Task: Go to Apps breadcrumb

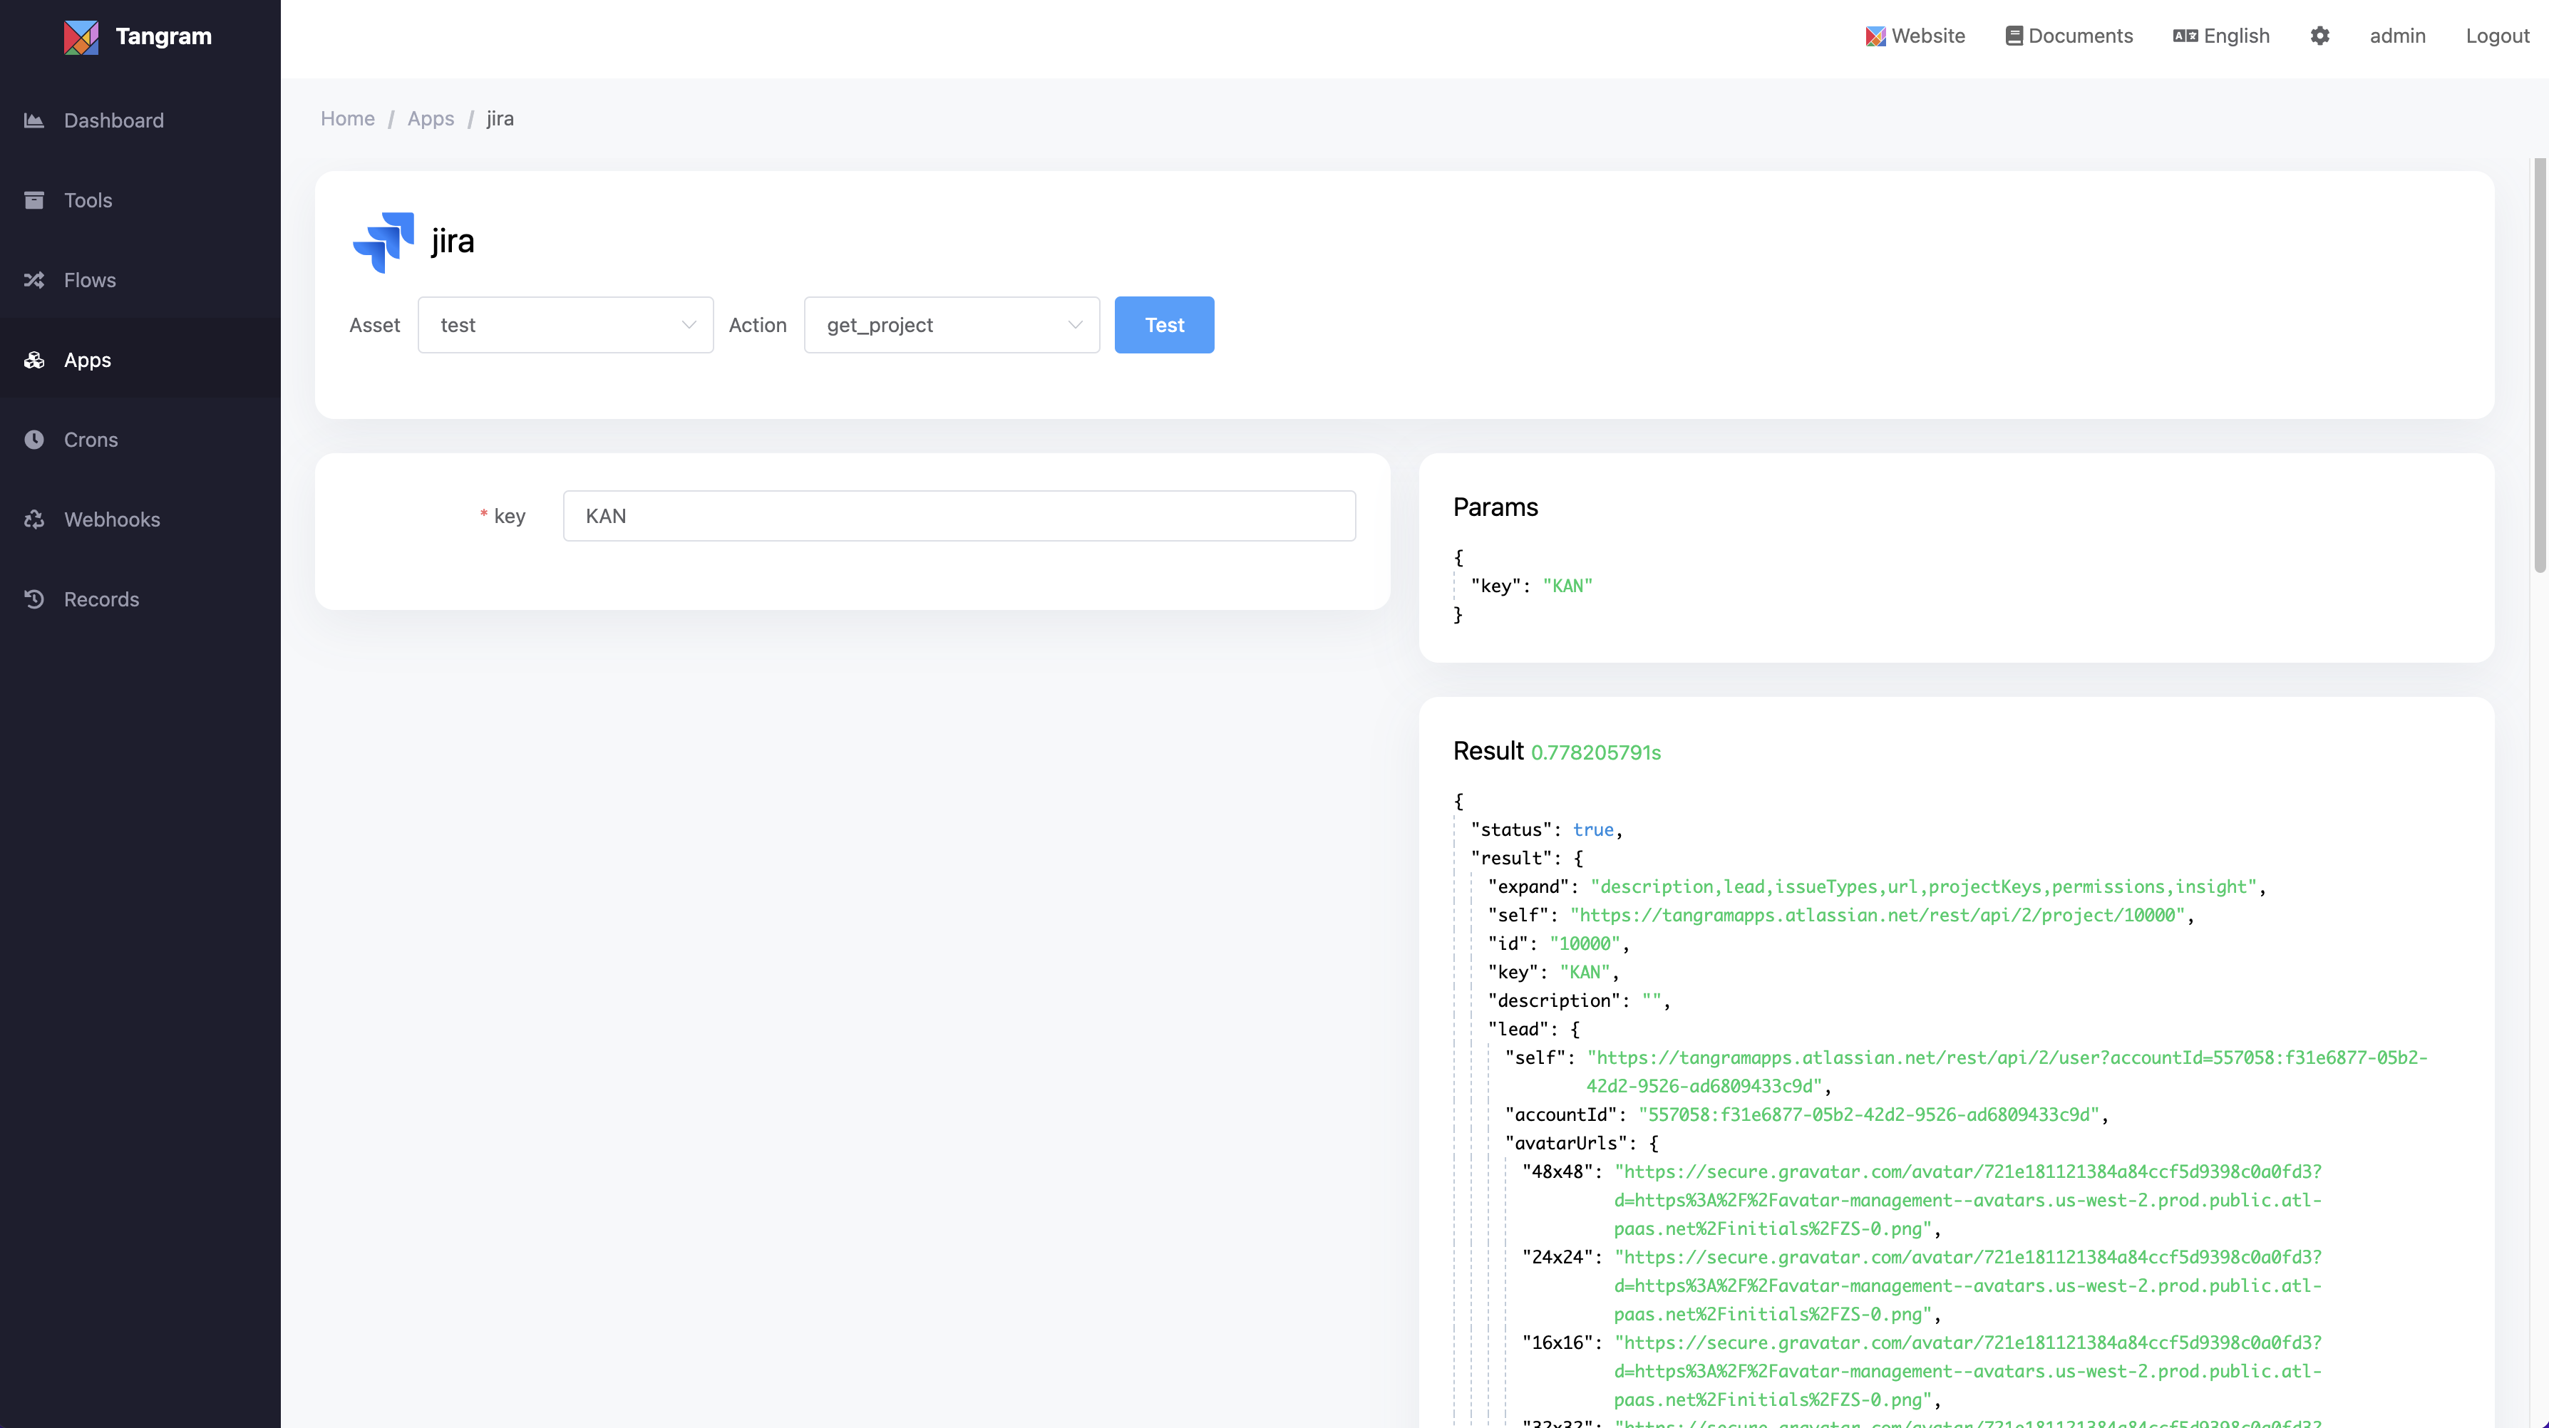Action: click(x=431, y=119)
